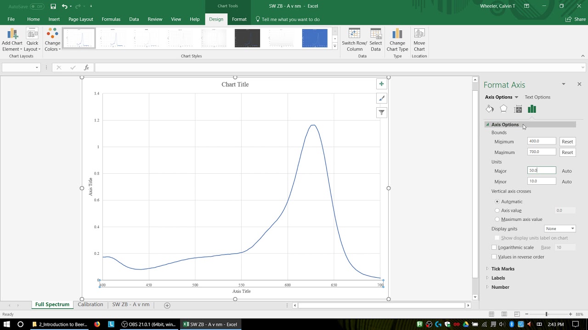Apply the blue chart style thumbnail
Image resolution: width=588 pixels, height=330 pixels.
pos(315,38)
